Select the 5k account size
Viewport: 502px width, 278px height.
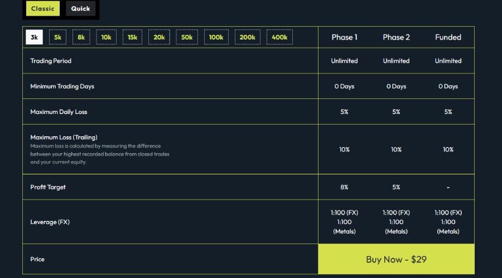(x=57, y=37)
